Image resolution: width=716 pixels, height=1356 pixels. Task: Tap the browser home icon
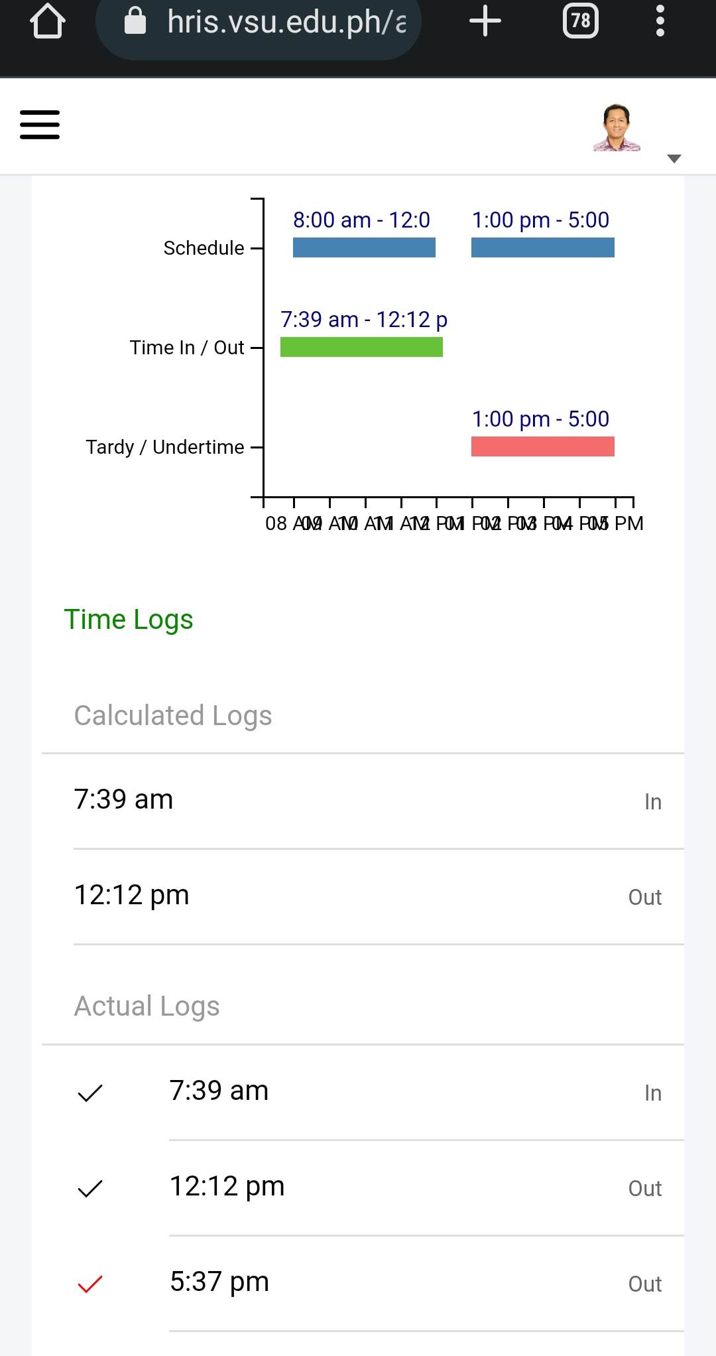coord(48,21)
